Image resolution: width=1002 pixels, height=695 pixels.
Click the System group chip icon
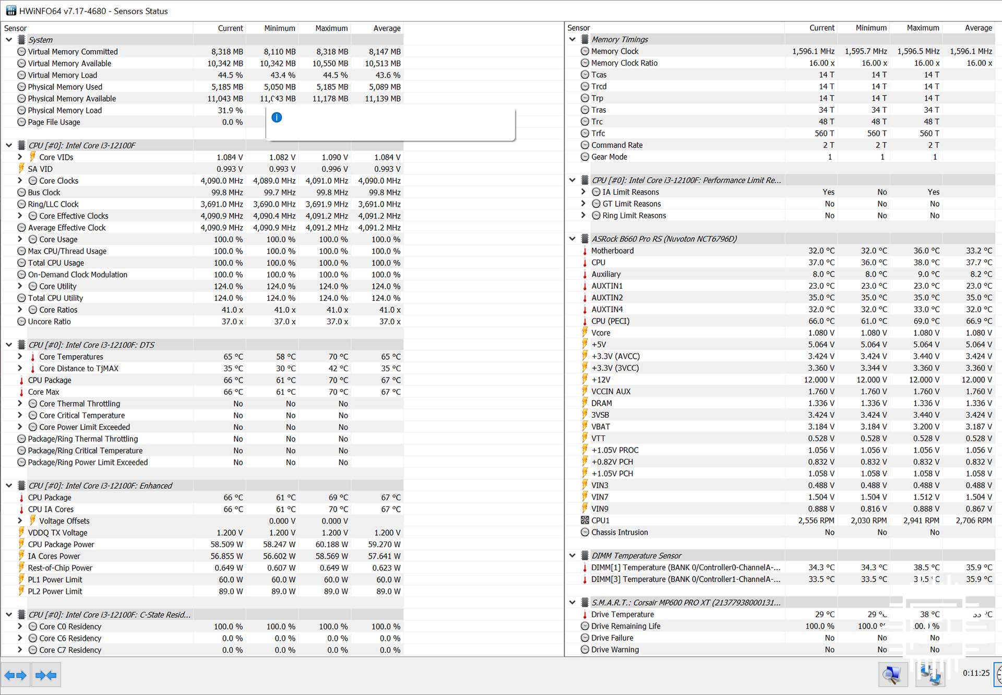21,40
